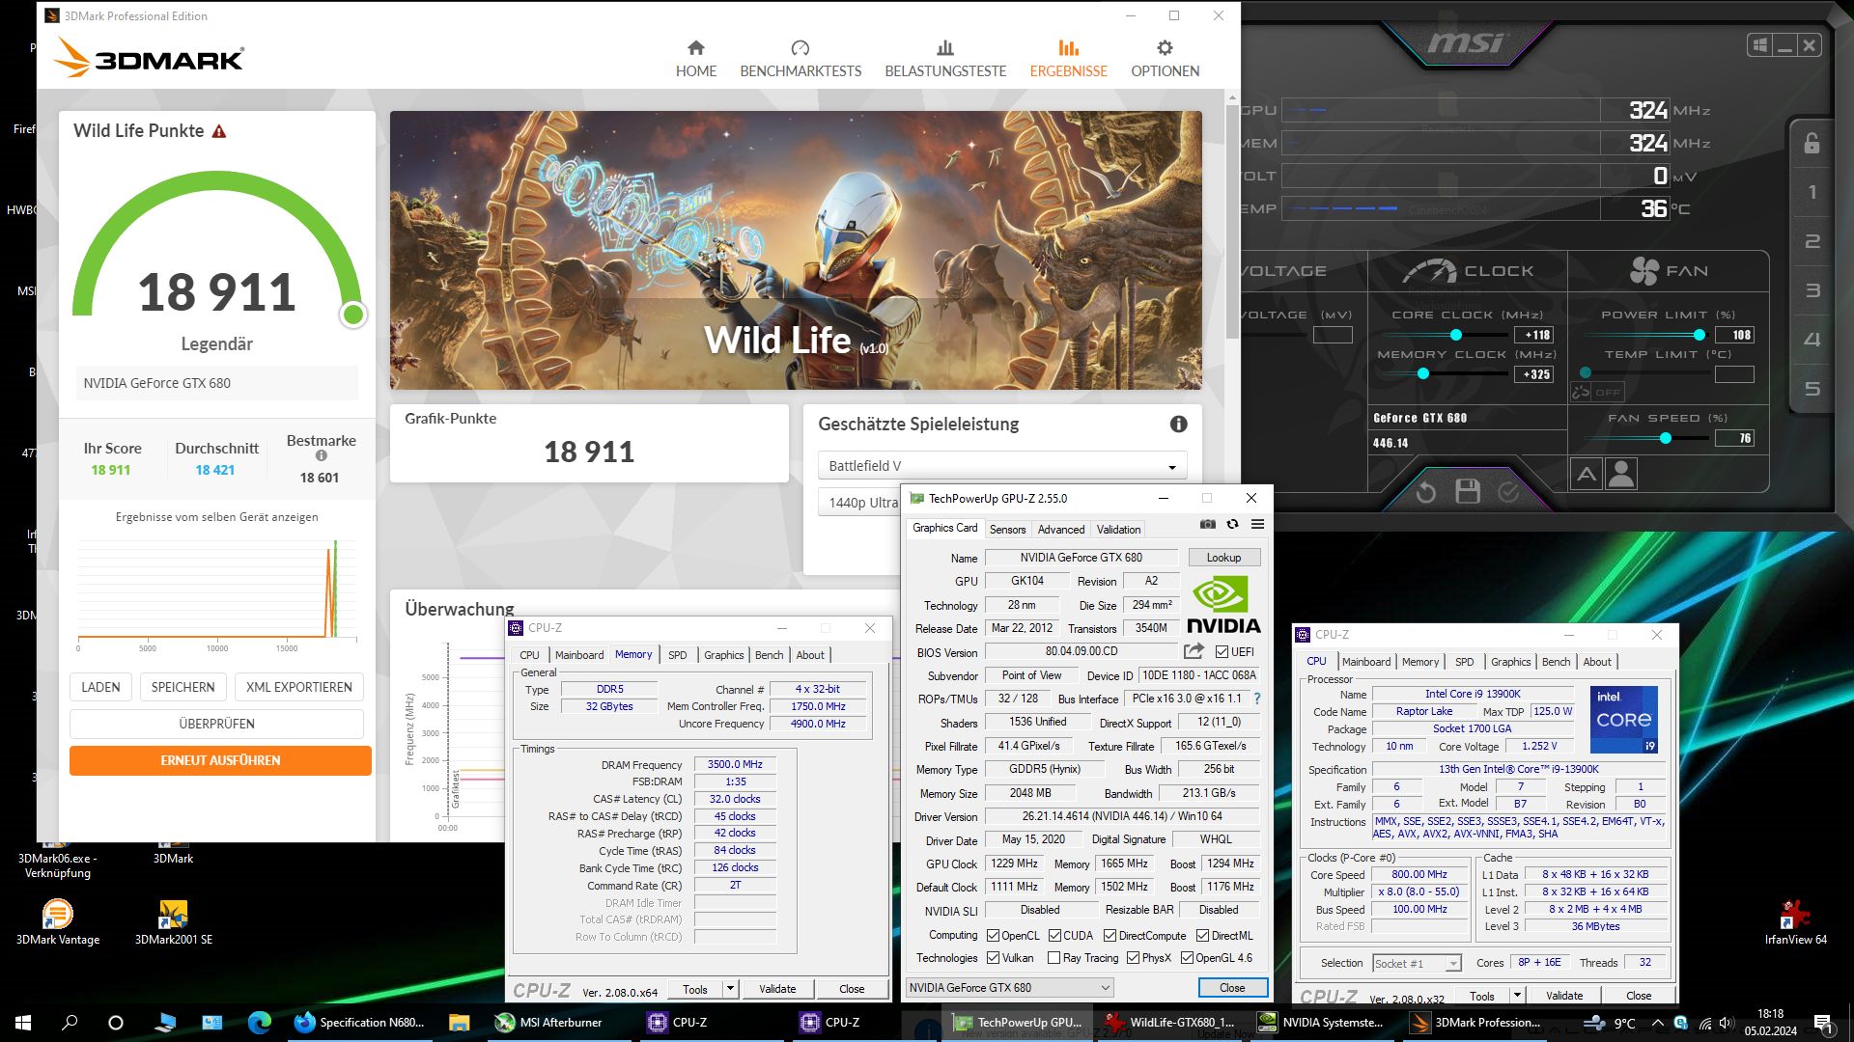
Task: Click Validate in the Memory CPU-Z window
Action: (x=777, y=989)
